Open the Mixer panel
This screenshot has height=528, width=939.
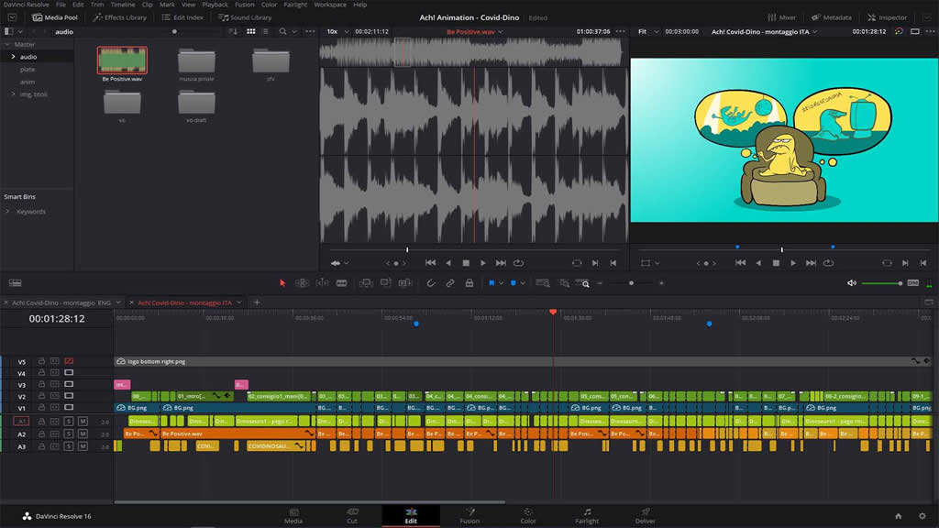(x=782, y=17)
